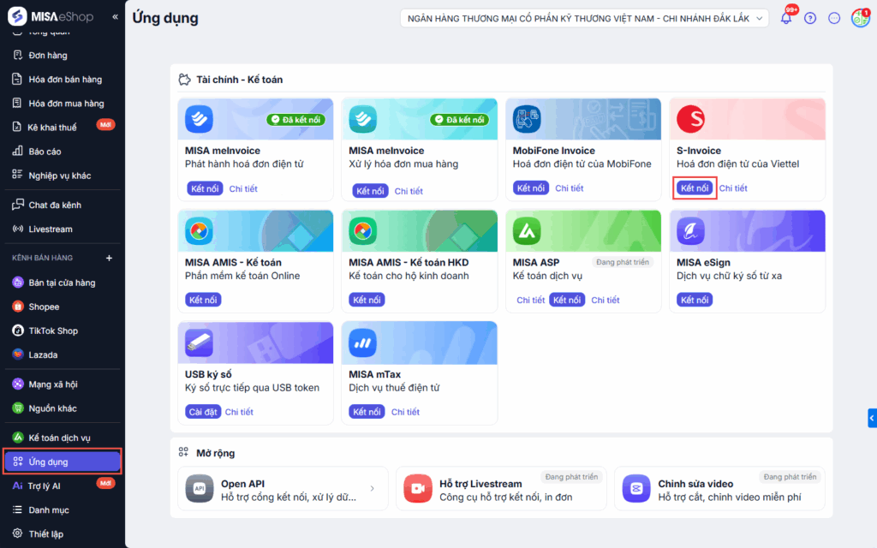The height and width of the screenshot is (548, 877).
Task: Click the Open API icon
Action: (200, 489)
